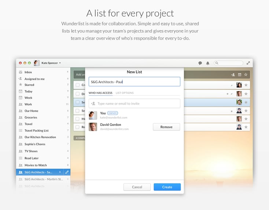This screenshot has width=269, height=210.
Task: Star the fourth task row
Action: click(246, 111)
